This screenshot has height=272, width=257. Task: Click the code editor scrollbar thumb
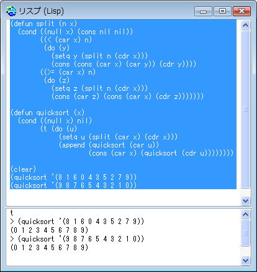[x=245, y=109]
